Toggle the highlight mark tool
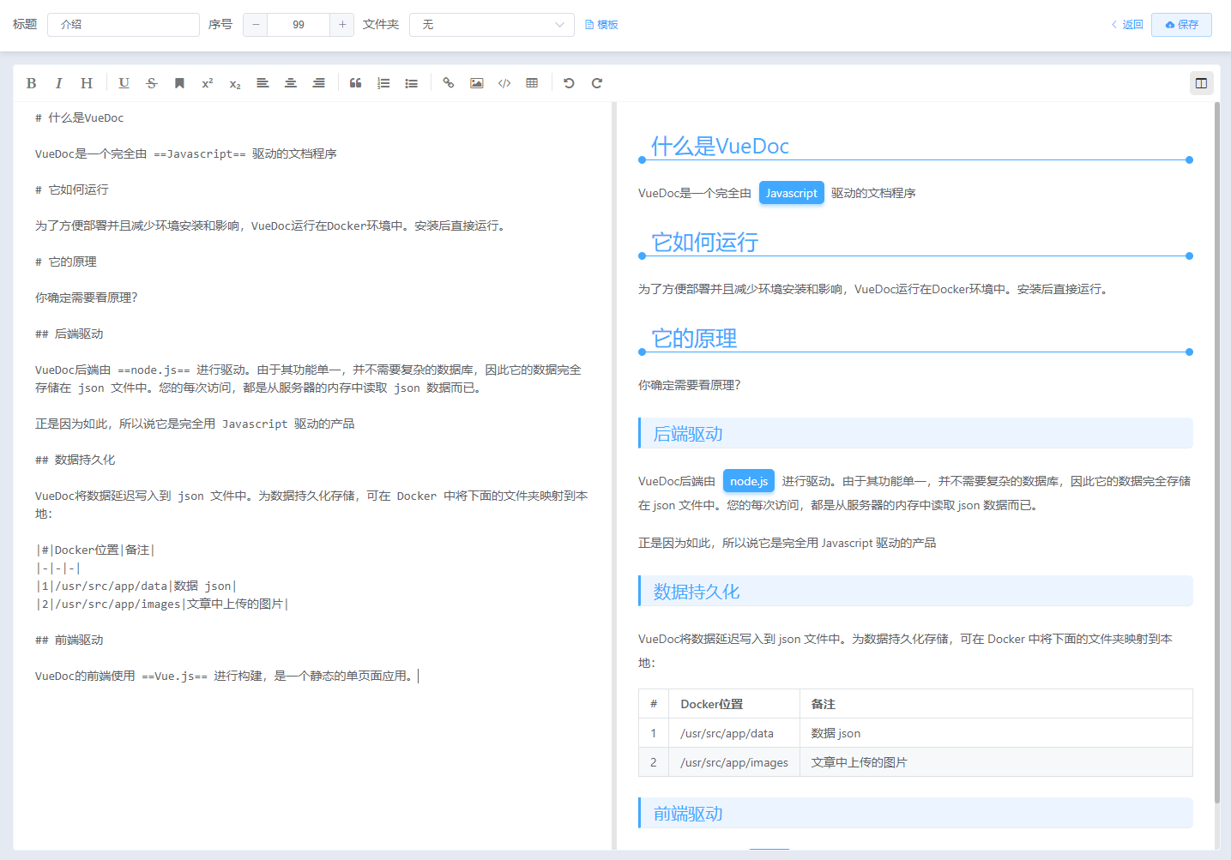 pyautogui.click(x=179, y=83)
